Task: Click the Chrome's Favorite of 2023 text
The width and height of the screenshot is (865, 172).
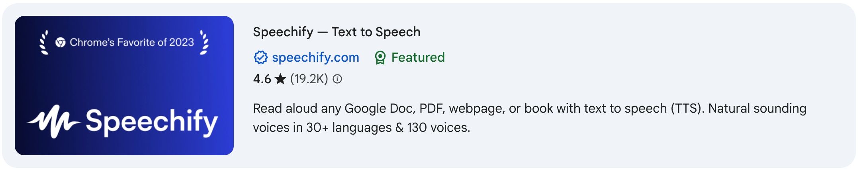Action: tap(132, 42)
